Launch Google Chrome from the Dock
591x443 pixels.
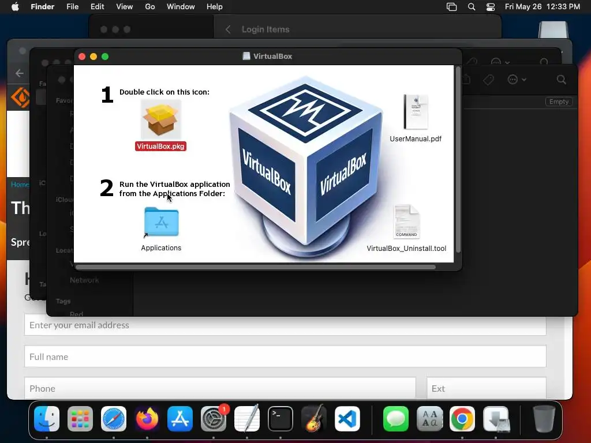[x=462, y=419]
